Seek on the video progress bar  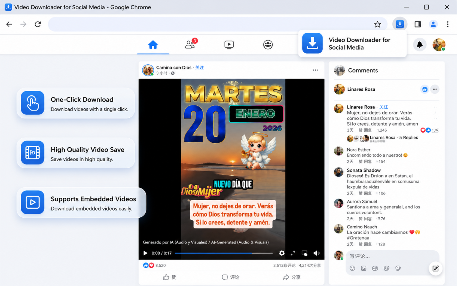point(224,253)
